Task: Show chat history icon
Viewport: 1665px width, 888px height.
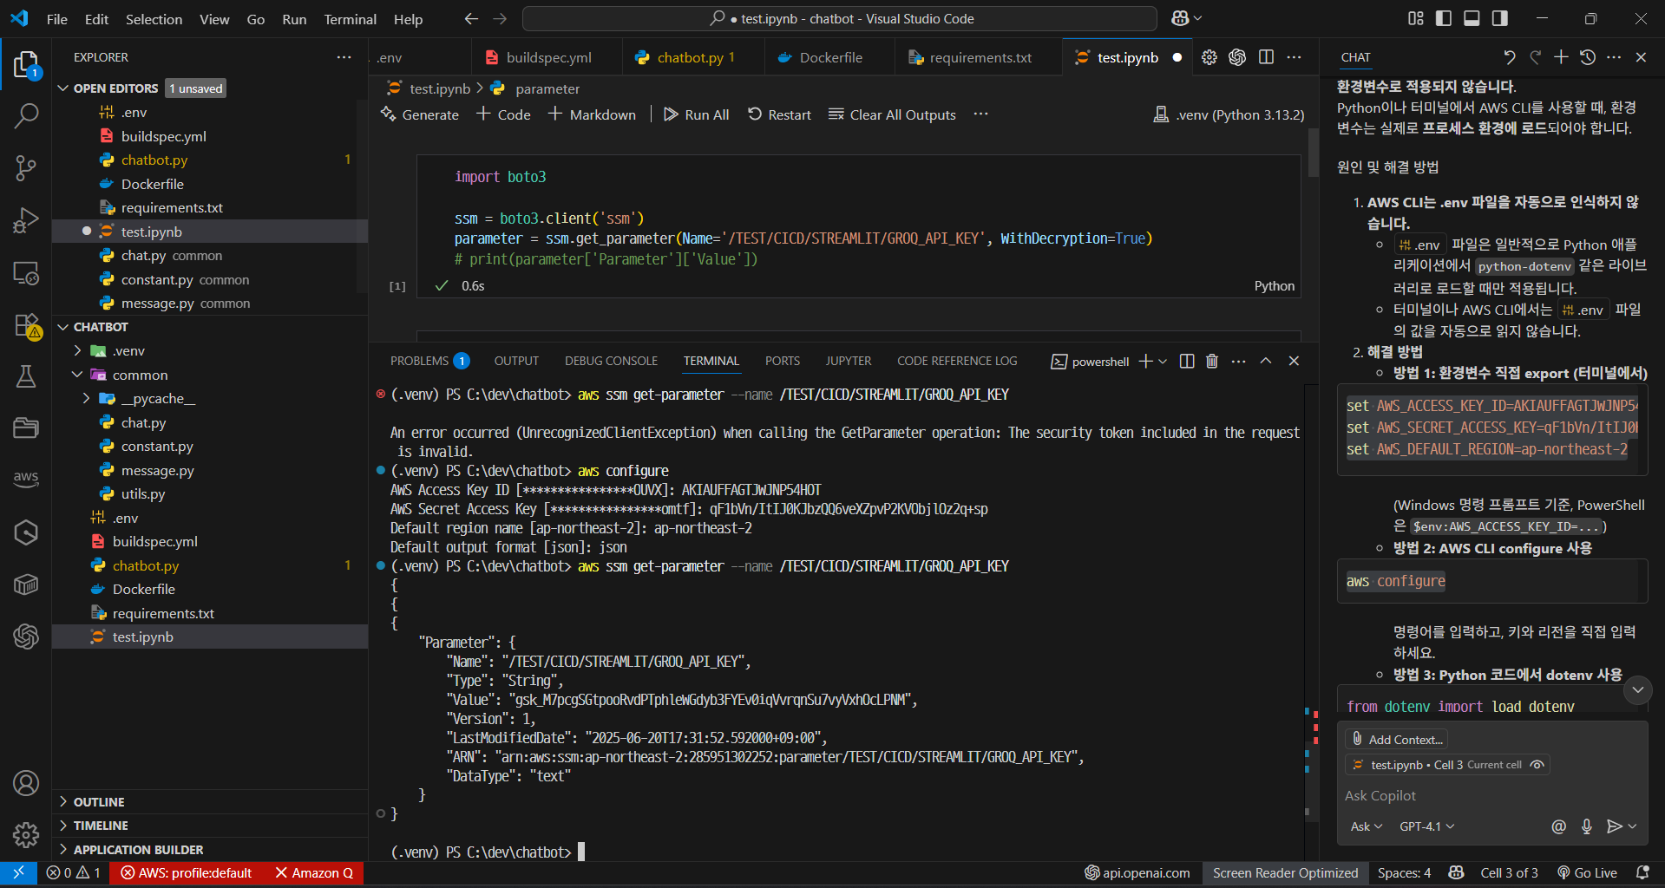Action: [x=1588, y=57]
